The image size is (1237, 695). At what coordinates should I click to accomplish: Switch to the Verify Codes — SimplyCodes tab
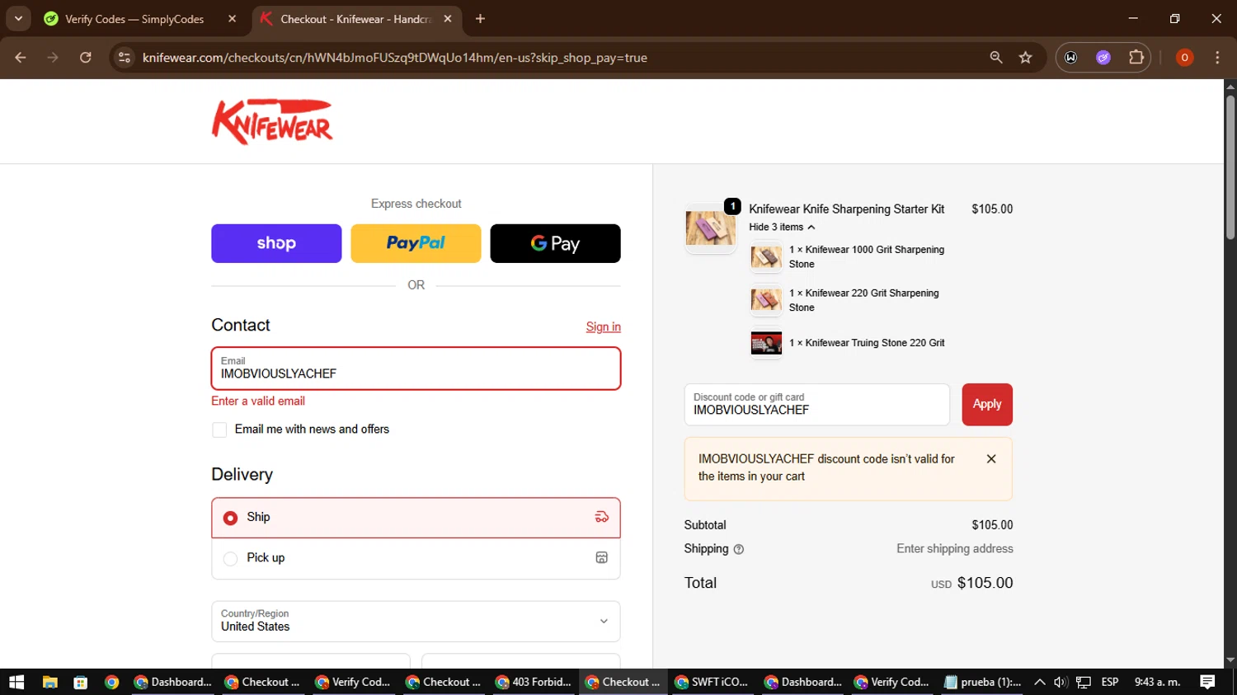coord(134,19)
